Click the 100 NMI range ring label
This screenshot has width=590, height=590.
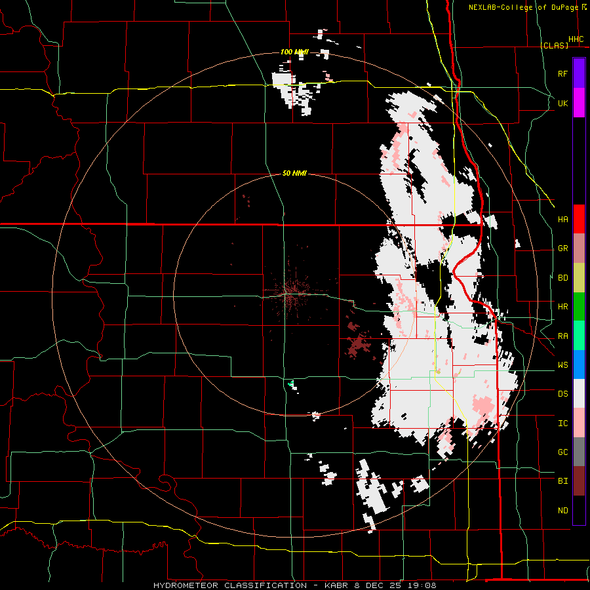(x=294, y=52)
